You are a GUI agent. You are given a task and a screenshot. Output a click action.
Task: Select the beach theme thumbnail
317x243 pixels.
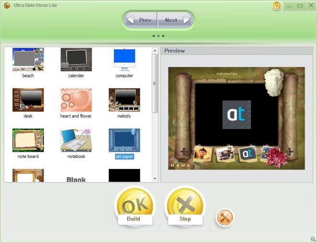pyautogui.click(x=28, y=60)
